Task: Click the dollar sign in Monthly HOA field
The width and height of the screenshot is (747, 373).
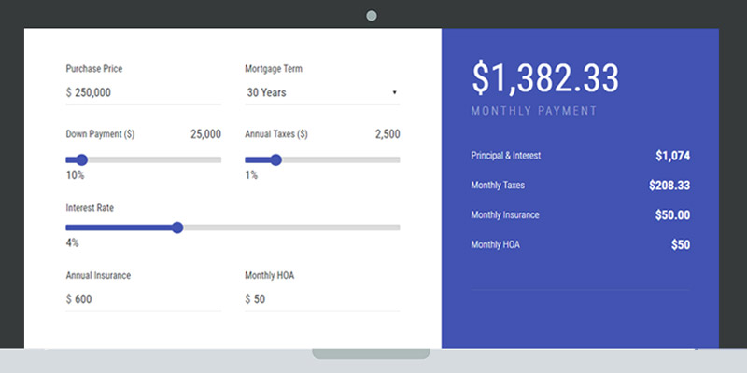Action: point(247,299)
